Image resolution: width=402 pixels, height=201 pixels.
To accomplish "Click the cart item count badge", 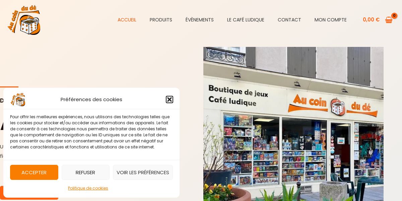I will (394, 16).
